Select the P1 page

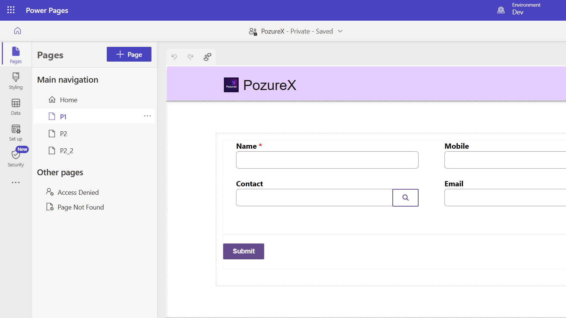(94, 117)
